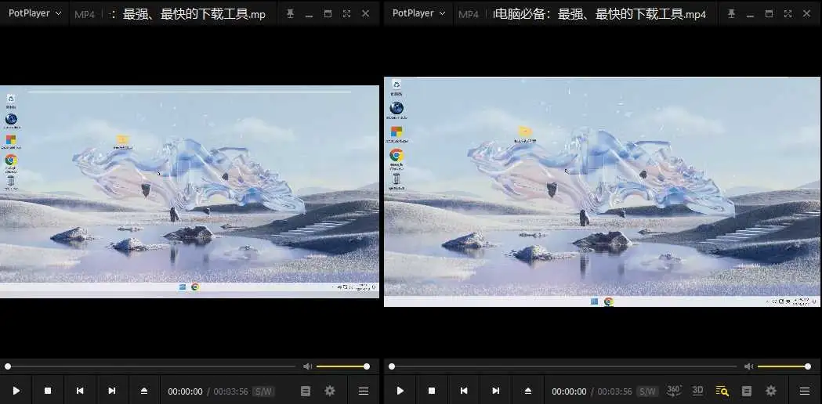Enable 360° video mode in right PotPlayer
822x404 pixels.
tap(674, 391)
